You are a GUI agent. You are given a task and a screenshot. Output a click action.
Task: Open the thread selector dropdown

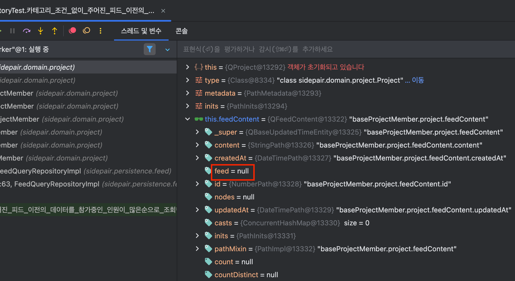pos(168,50)
